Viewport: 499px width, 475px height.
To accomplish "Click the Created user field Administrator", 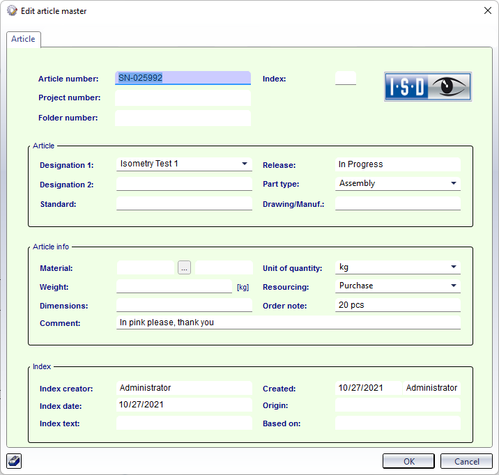I will tap(431, 388).
